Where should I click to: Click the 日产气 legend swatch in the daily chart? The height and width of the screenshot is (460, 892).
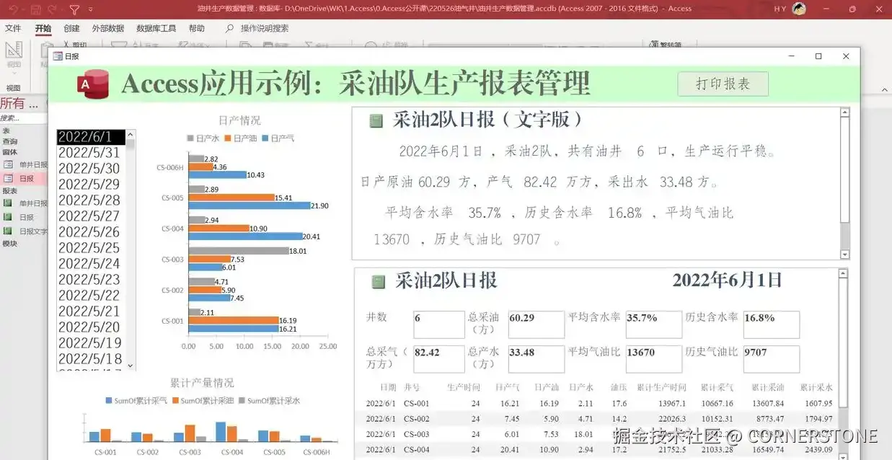pos(265,138)
